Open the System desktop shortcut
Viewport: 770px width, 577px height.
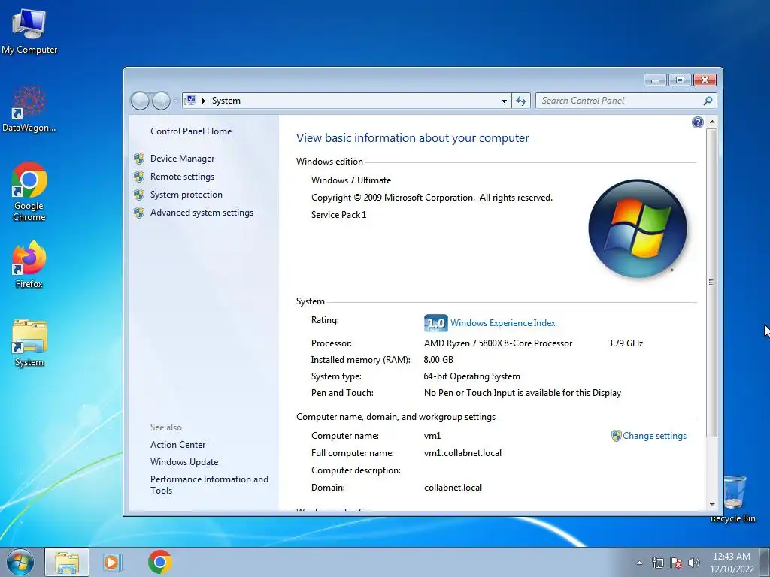click(29, 343)
